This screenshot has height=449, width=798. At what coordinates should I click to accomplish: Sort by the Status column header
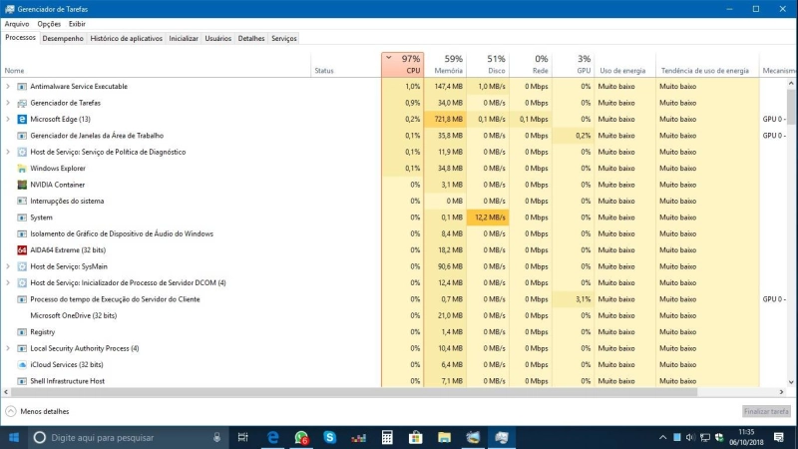point(346,65)
